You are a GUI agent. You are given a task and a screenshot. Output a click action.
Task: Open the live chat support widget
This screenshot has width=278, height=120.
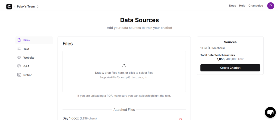(x=270, y=112)
